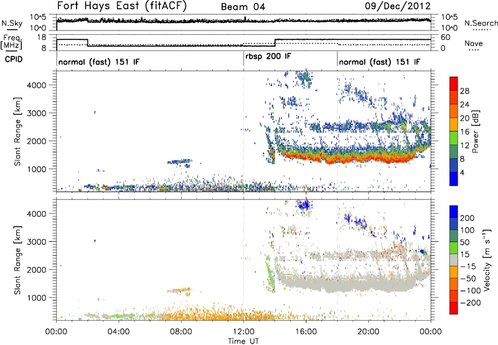Click the 'Freq. [MHz]' axis label
498x345 pixels.
pyautogui.click(x=11, y=42)
